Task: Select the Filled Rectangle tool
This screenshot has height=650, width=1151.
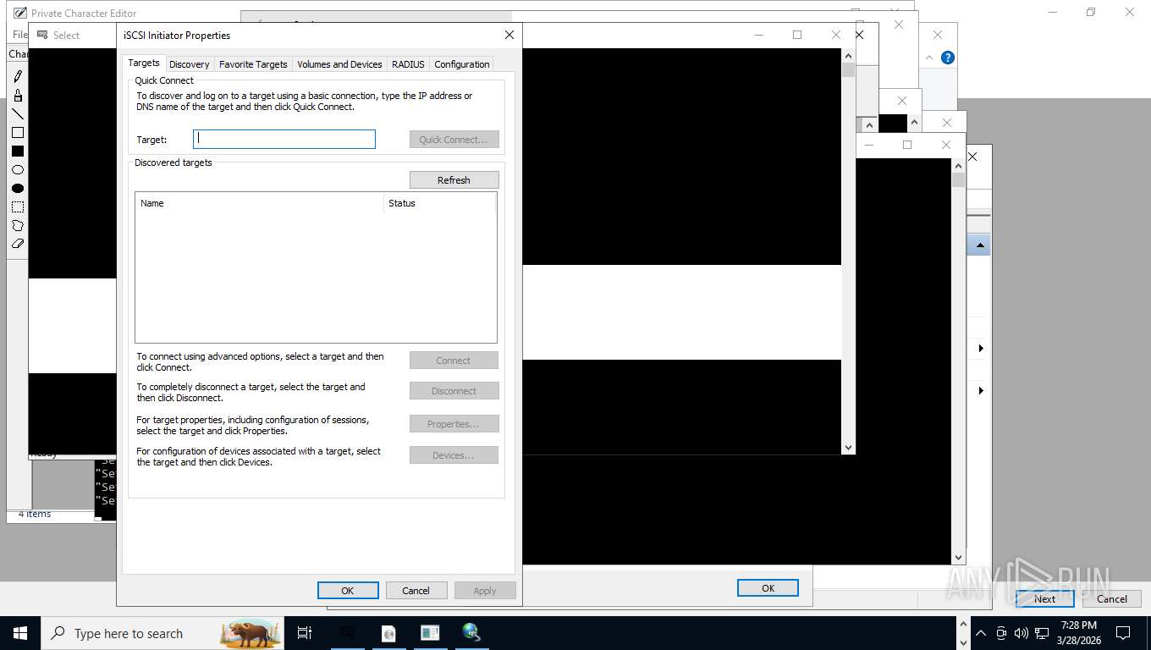Action: click(x=18, y=151)
